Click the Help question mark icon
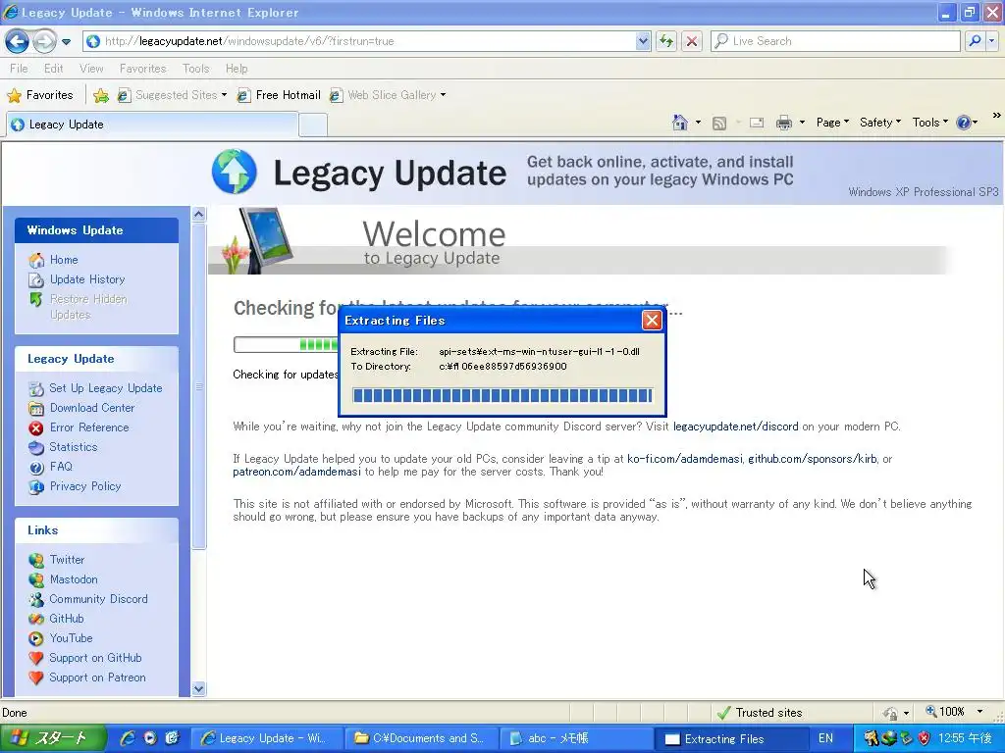The height and width of the screenshot is (753, 1005). pyautogui.click(x=963, y=123)
